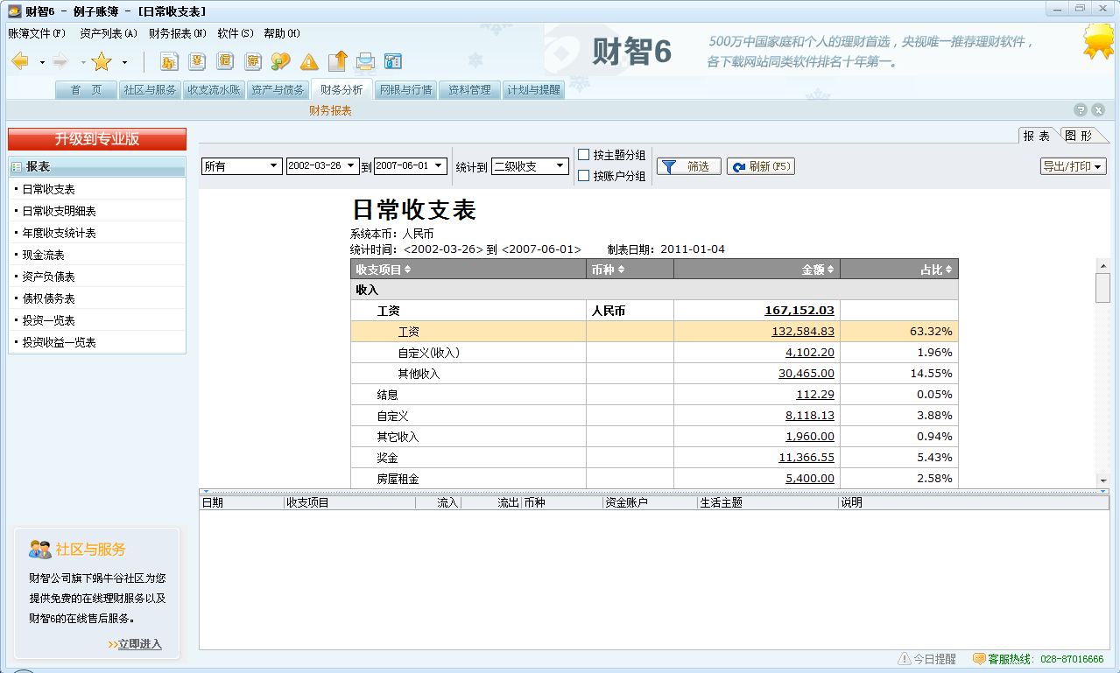Viewport: 1120px width, 673px height.
Task: Switch to 首页 tab
Action: click(x=86, y=89)
